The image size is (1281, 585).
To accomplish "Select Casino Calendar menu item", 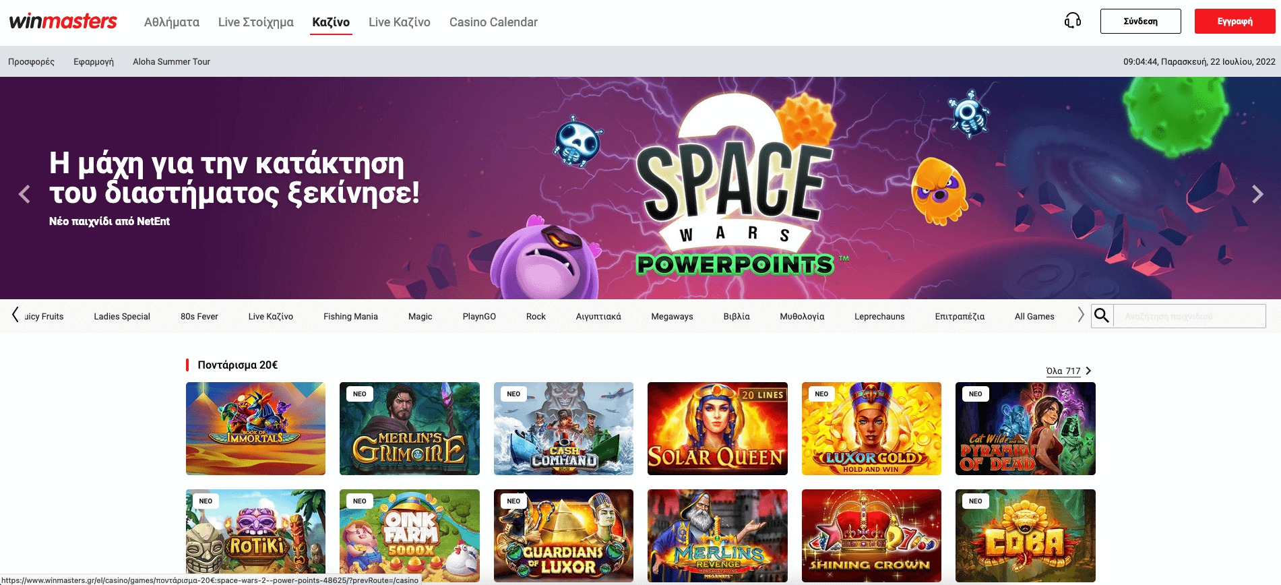I will click(x=493, y=22).
